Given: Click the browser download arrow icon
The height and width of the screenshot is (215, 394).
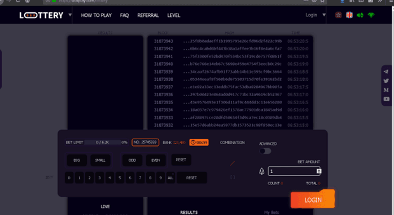Looking at the screenshot, I should pyautogui.click(x=342, y=1).
